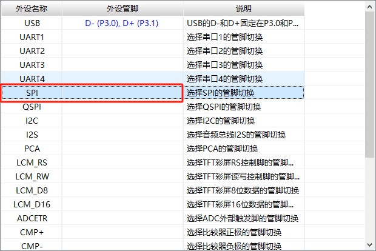
Task: Click the 外设管脚 column header
Action: [123, 8]
